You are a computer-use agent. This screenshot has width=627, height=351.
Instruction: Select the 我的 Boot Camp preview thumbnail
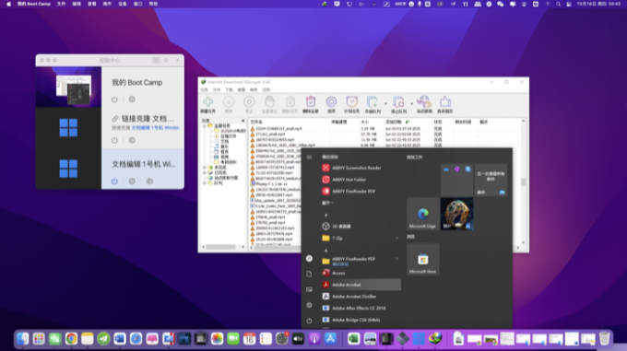68,87
